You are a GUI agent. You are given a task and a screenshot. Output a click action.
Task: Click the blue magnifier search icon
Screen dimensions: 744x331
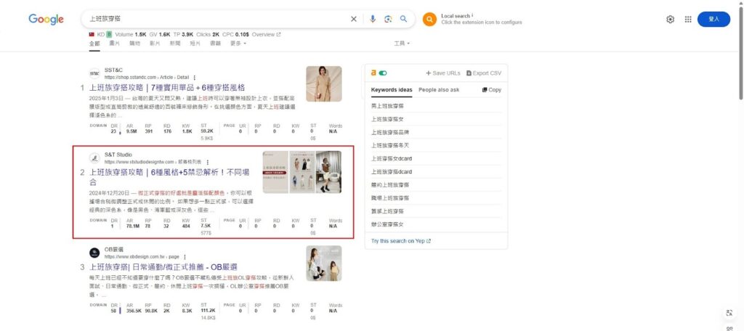tap(403, 19)
